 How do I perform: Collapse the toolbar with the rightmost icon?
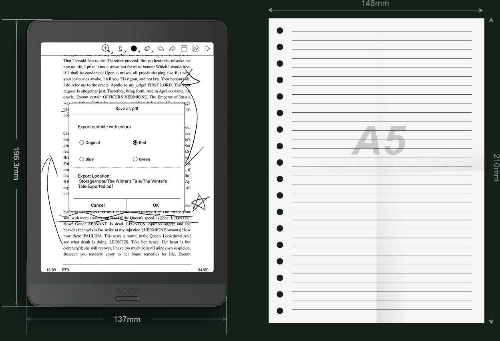pos(207,48)
